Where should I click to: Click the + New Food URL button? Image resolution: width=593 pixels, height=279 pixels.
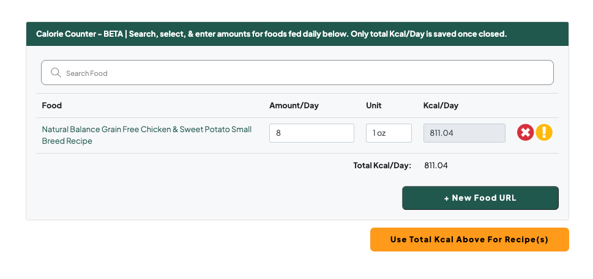coord(480,198)
